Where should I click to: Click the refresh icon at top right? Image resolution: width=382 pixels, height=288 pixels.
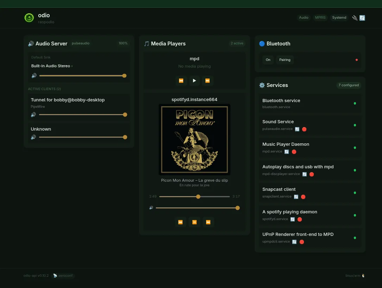point(362,18)
